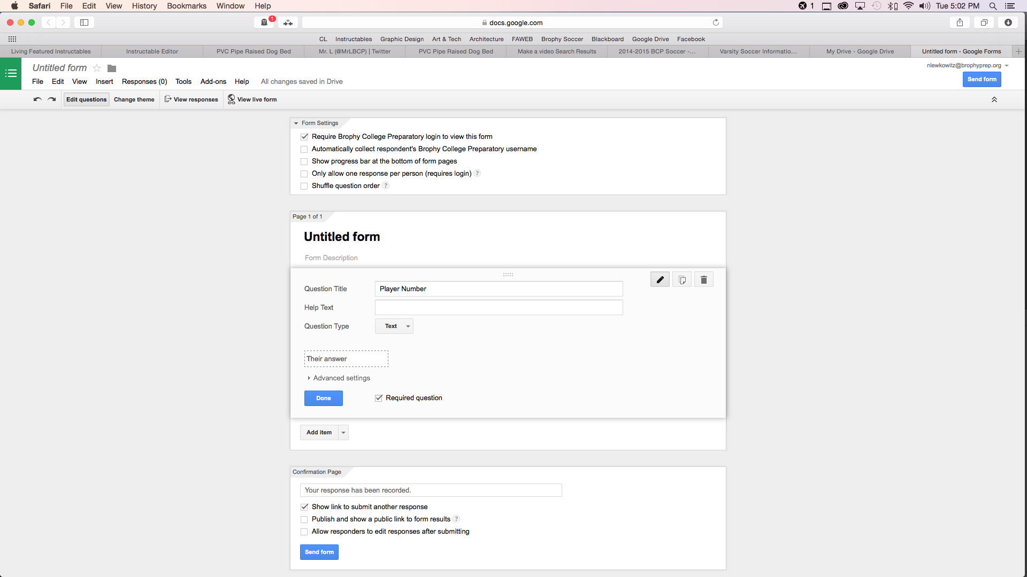Uncheck show link to submit another response
This screenshot has width=1027, height=577.
coord(304,507)
